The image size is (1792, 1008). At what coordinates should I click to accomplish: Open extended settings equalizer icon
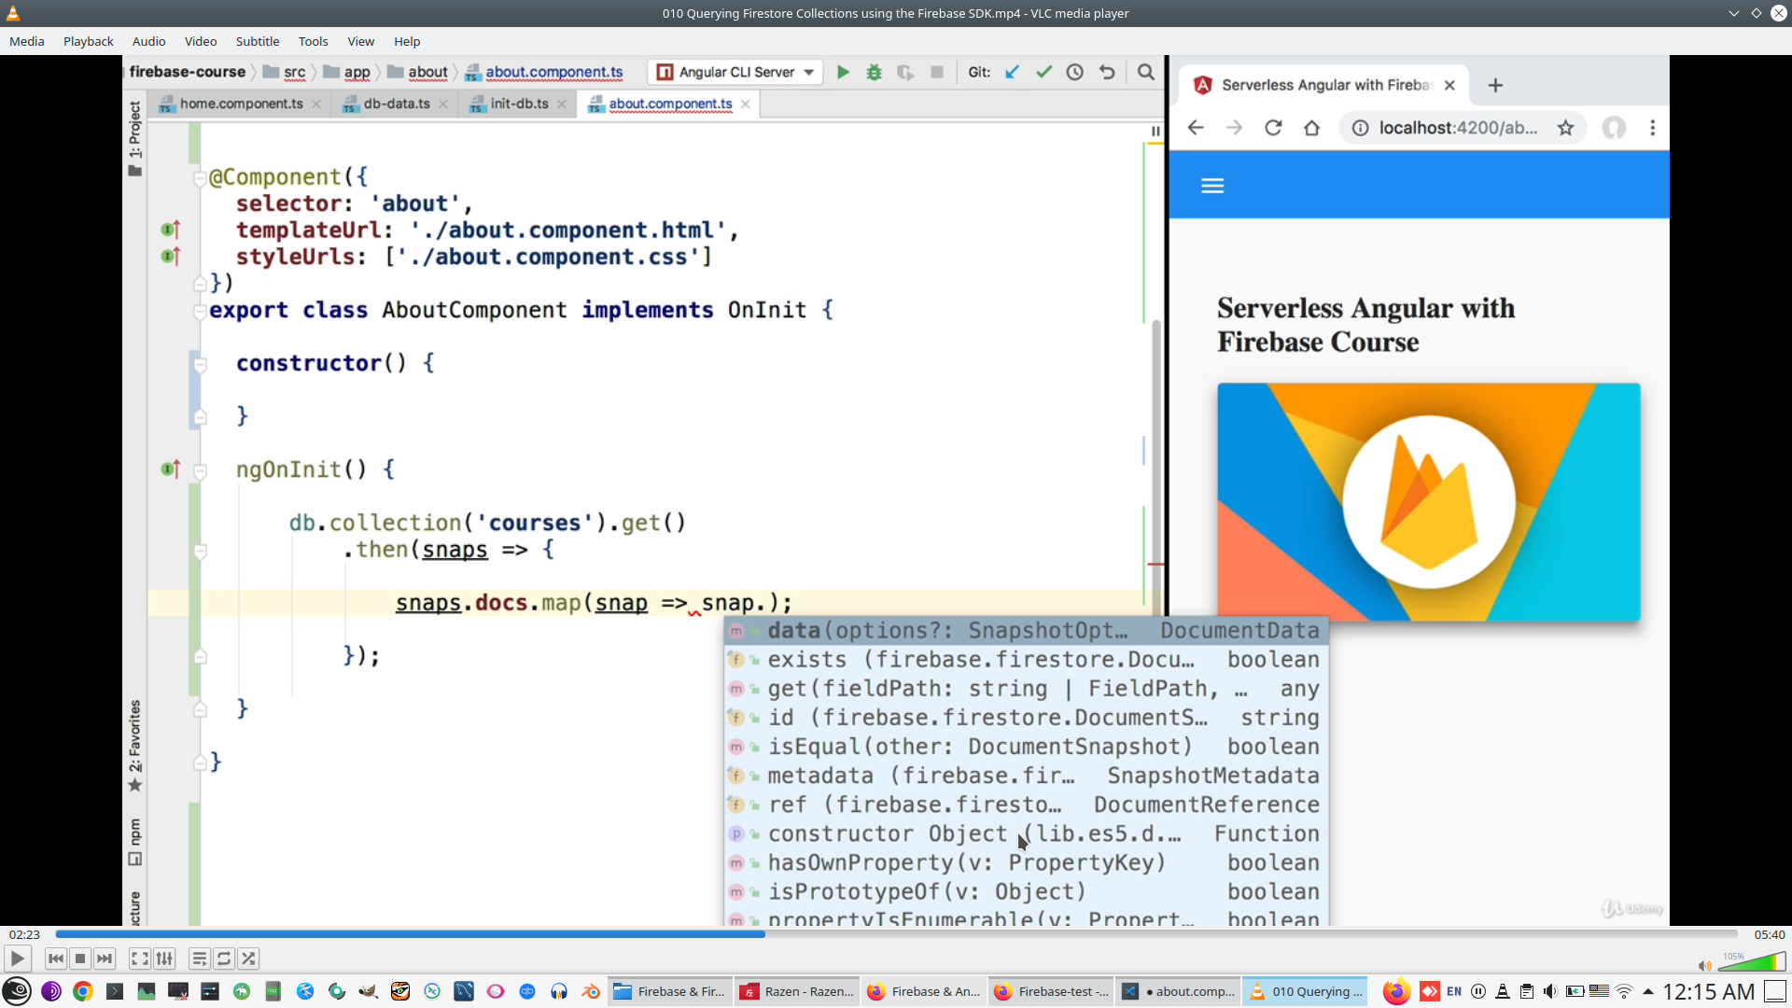pyautogui.click(x=164, y=959)
